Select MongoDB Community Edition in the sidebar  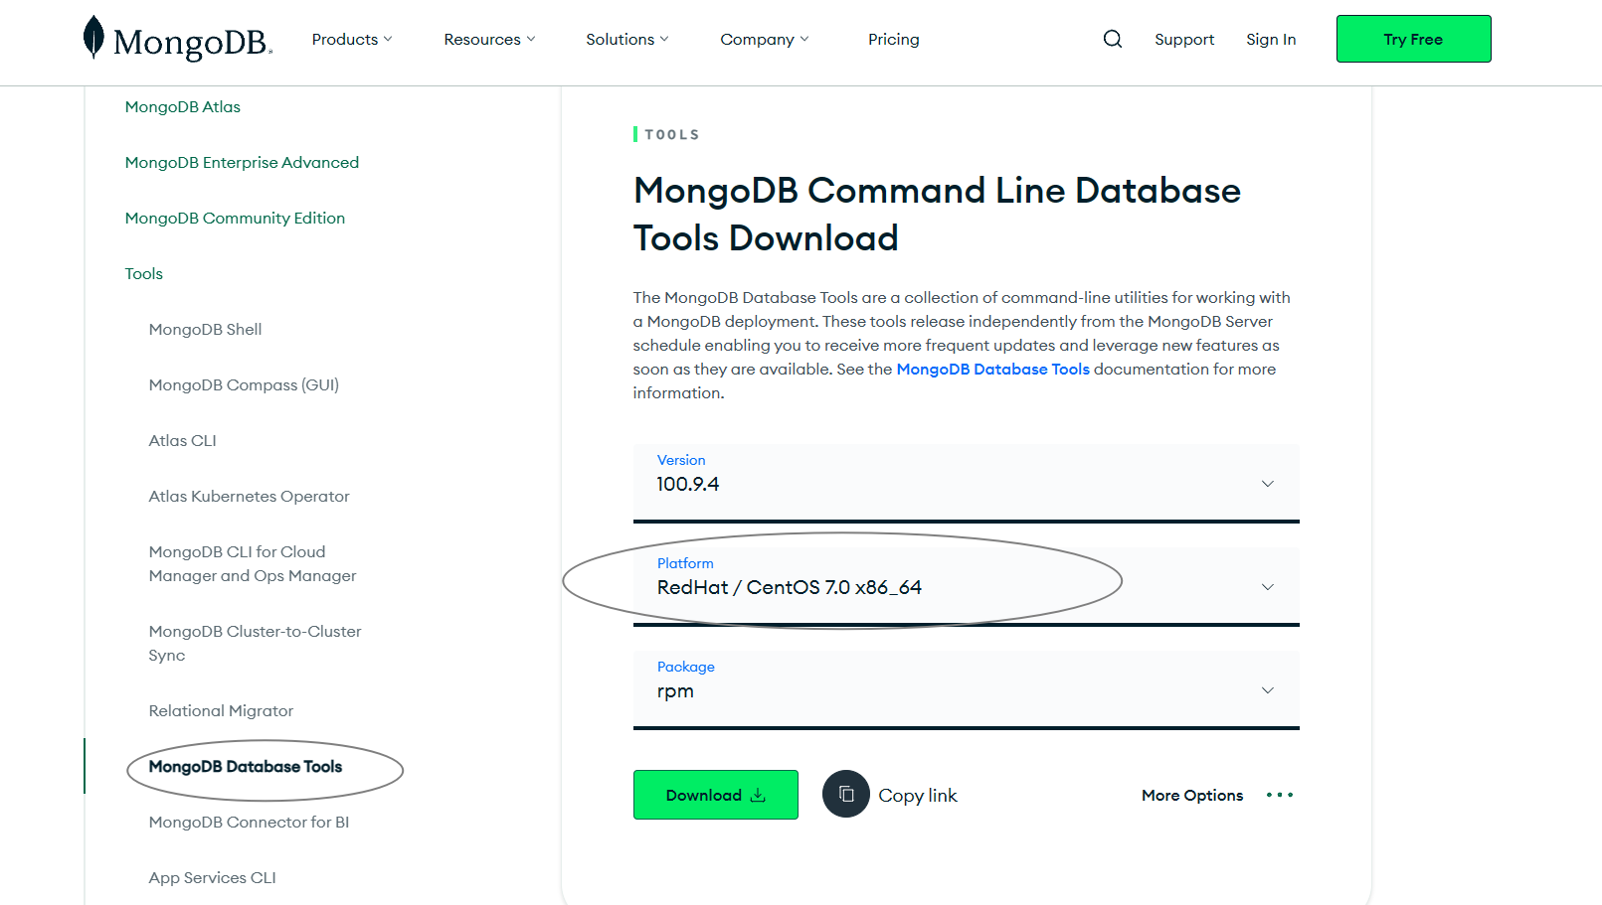235,218
